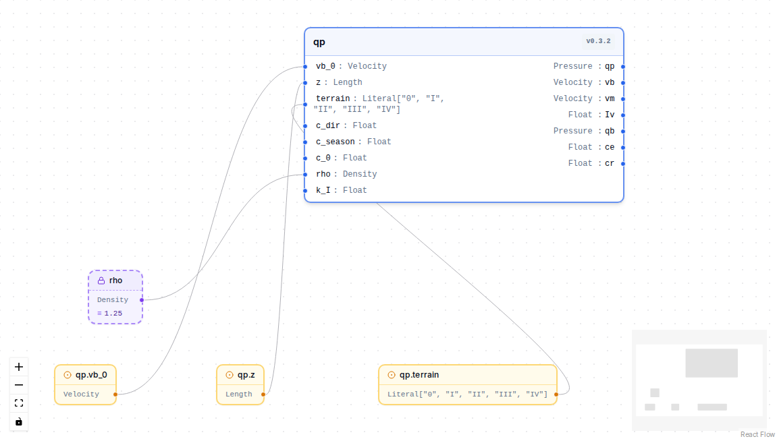Click the rho Density output handle
Screen dimensions: 777x441
click(x=142, y=300)
